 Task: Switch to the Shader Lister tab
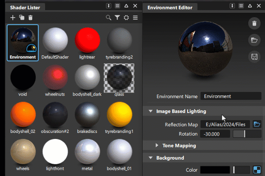coord(25,7)
